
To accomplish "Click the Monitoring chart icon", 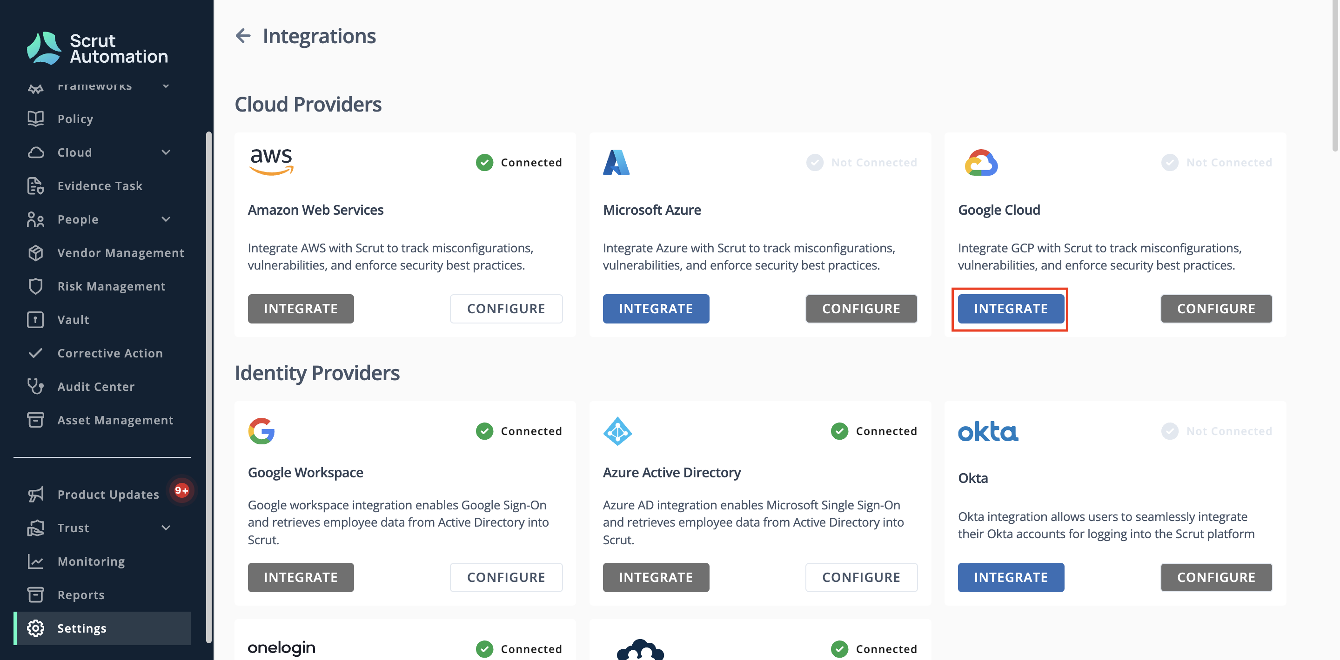I will (35, 561).
